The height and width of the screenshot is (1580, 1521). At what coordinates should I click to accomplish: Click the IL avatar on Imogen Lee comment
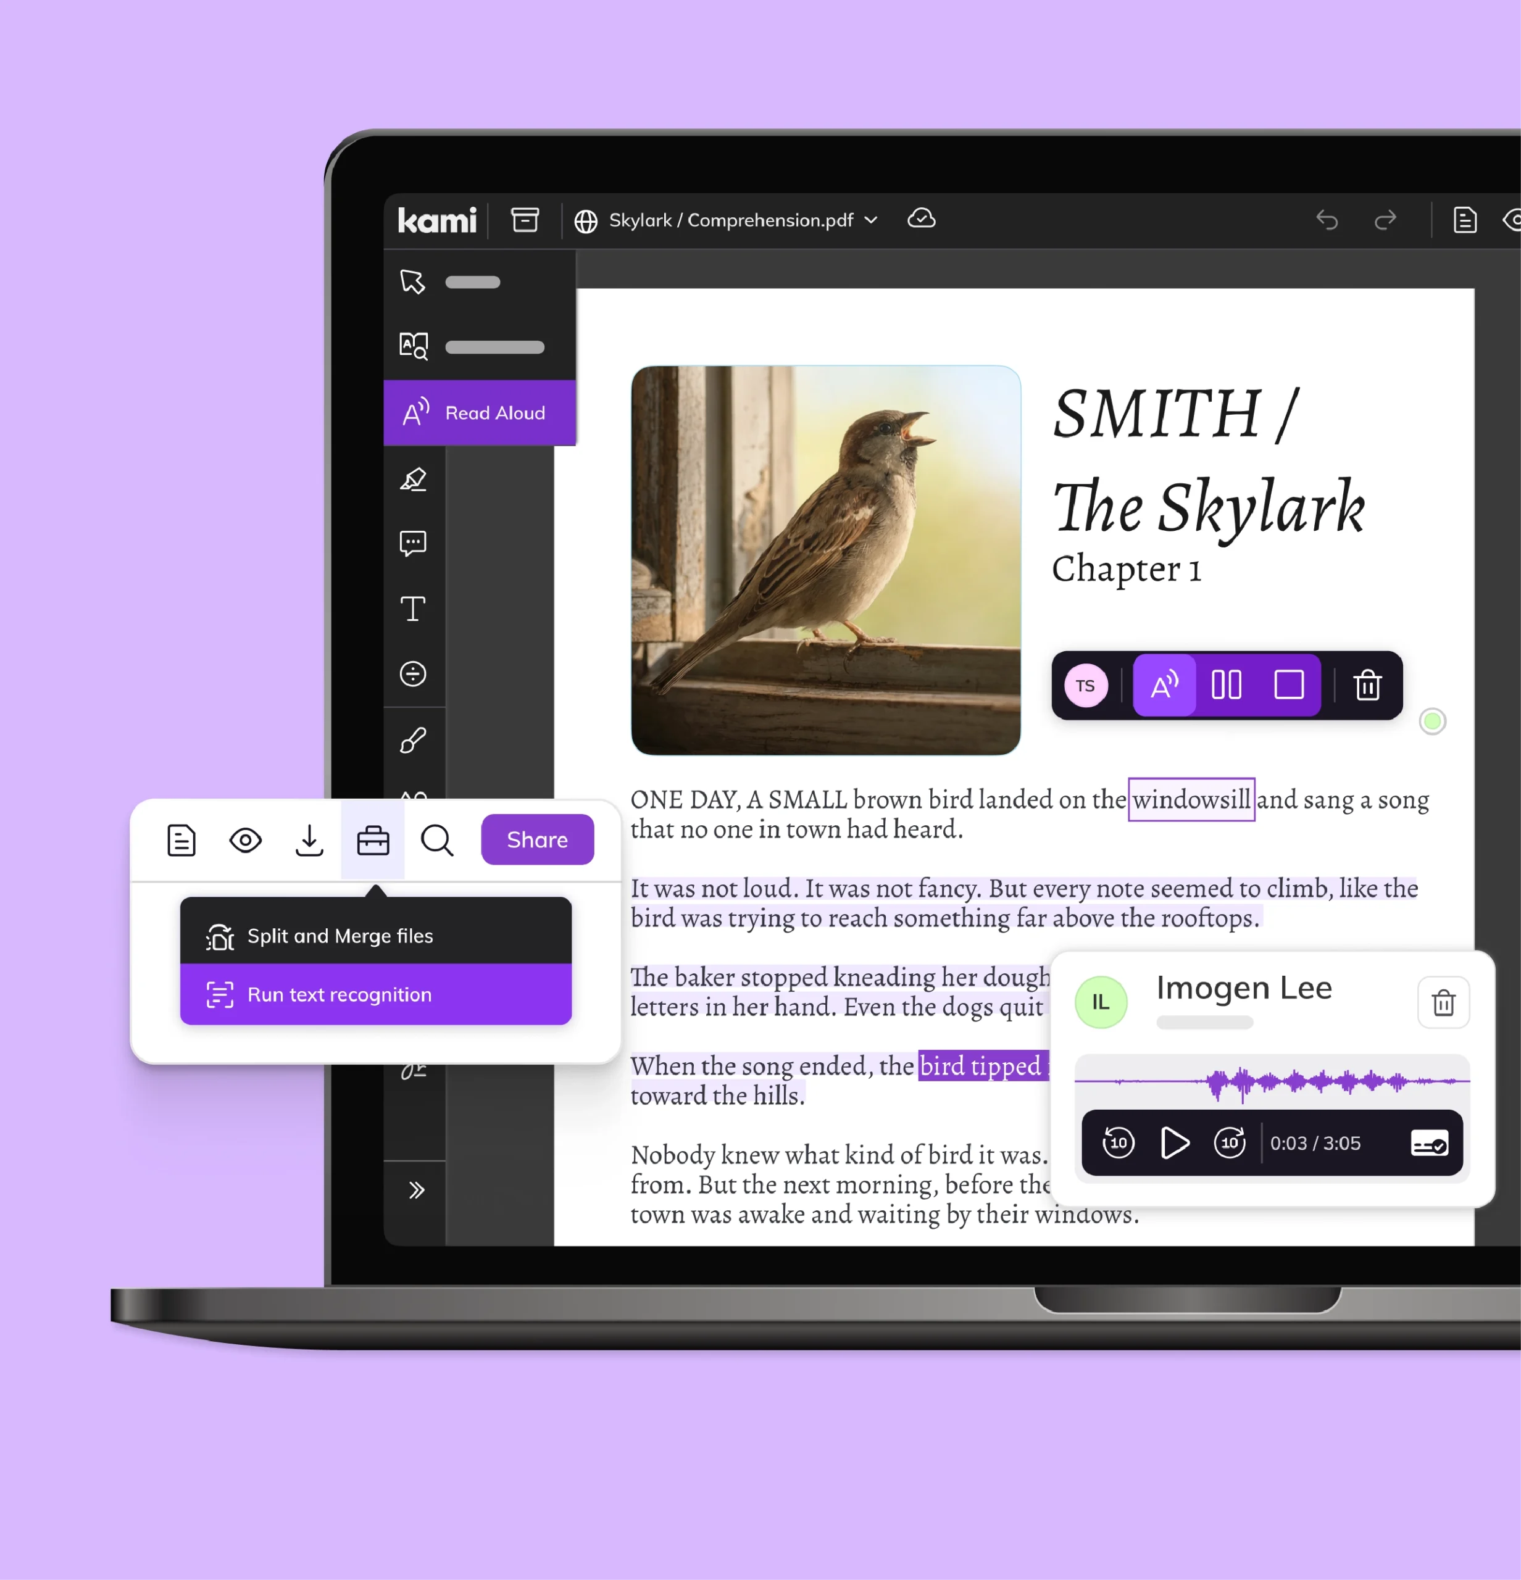tap(1101, 1002)
